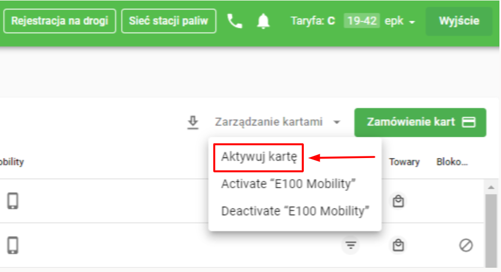The height and width of the screenshot is (272, 501).
Task: Click the block icon in second row
Action: [465, 245]
